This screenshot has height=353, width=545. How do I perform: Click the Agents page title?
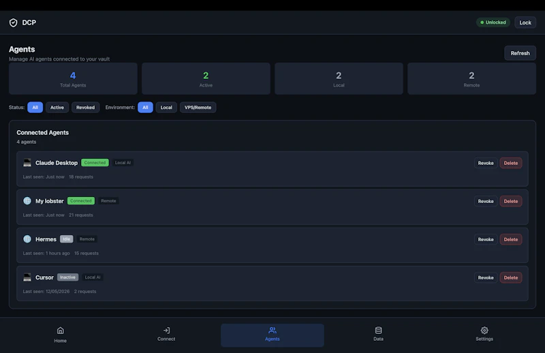[22, 49]
